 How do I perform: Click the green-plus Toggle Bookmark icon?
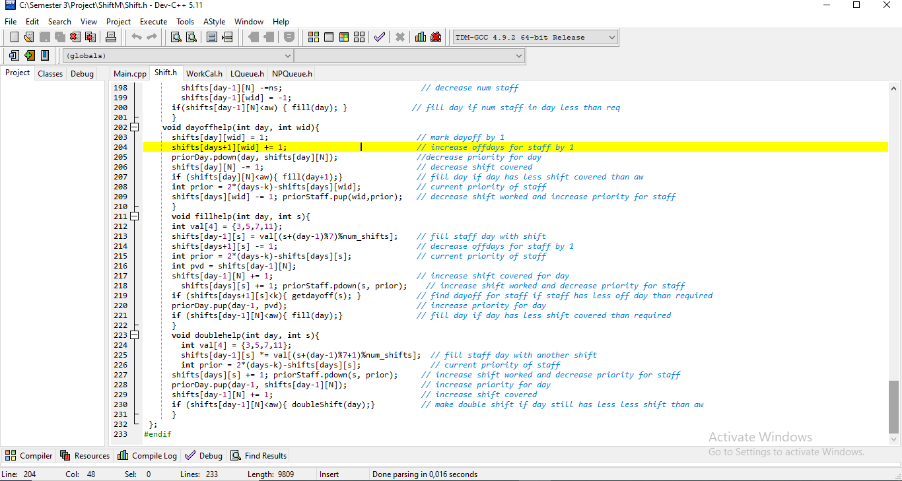[x=30, y=55]
